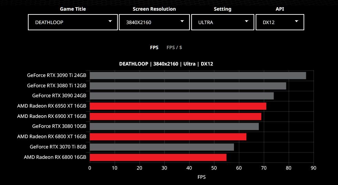
Task: Open the API dropdown showing DX12
Action: click(280, 22)
